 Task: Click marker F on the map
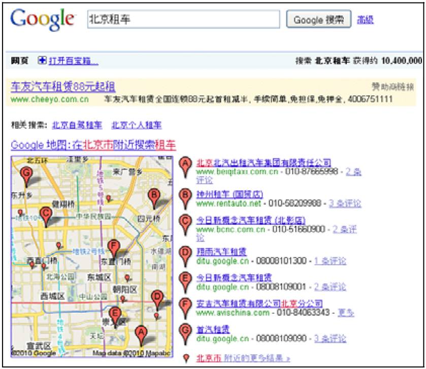pyautogui.click(x=114, y=249)
